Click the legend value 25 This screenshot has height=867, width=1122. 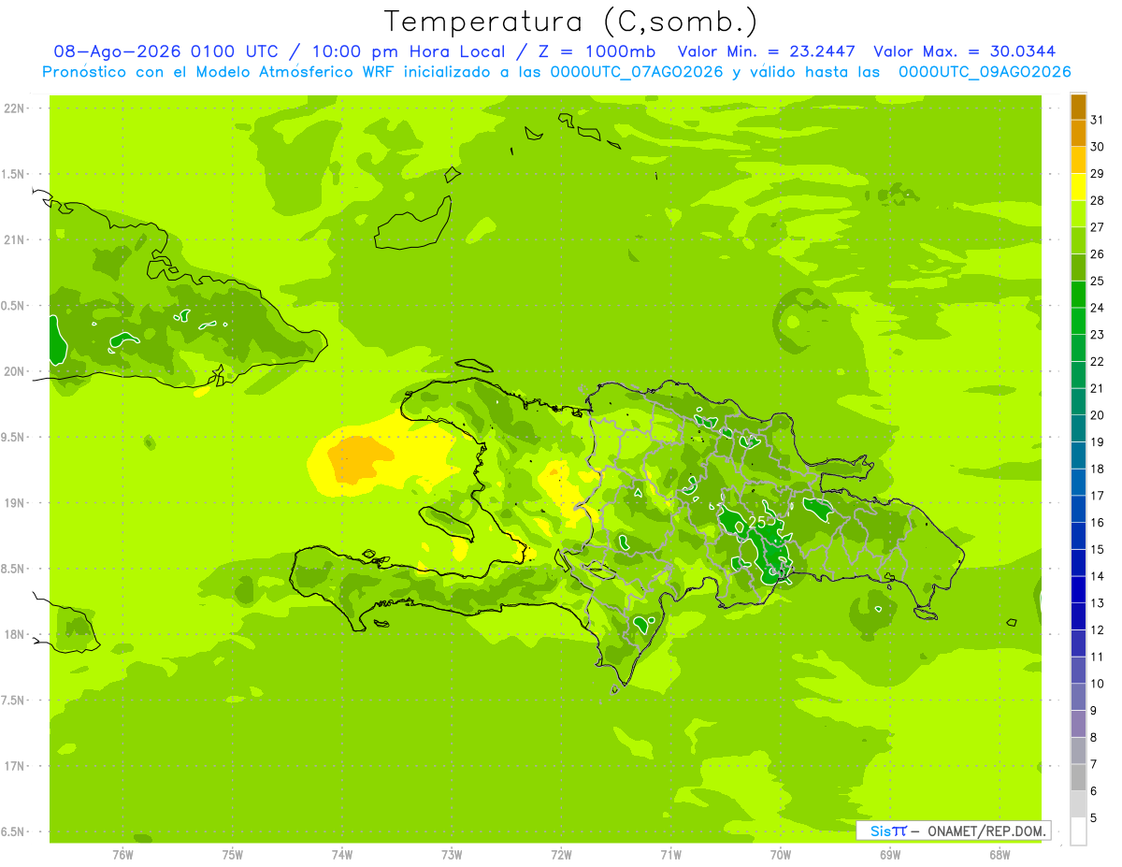tap(1098, 281)
